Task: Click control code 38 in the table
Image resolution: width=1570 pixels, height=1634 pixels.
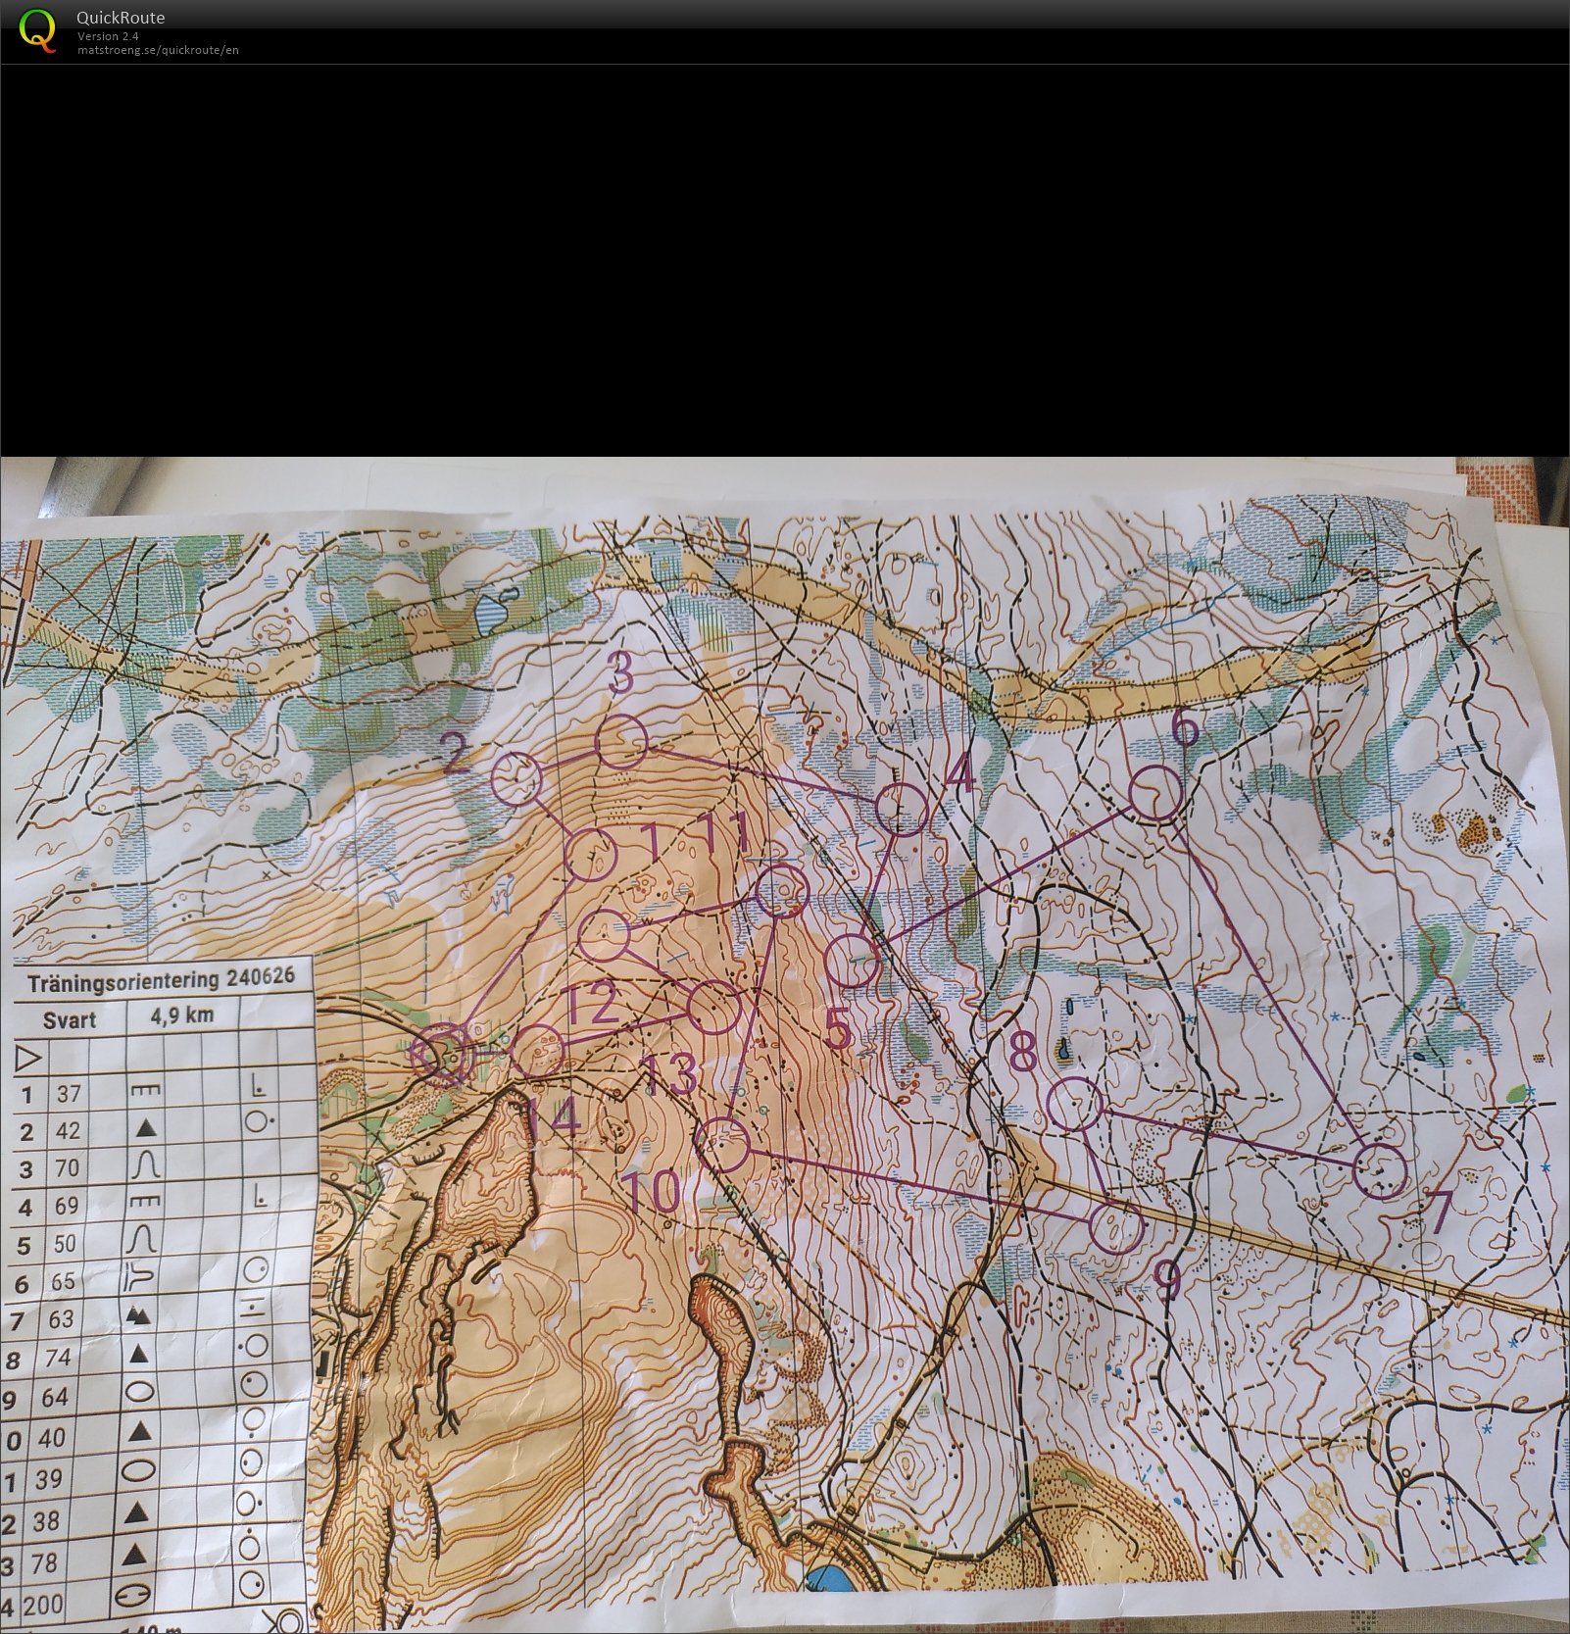Action: (46, 1521)
